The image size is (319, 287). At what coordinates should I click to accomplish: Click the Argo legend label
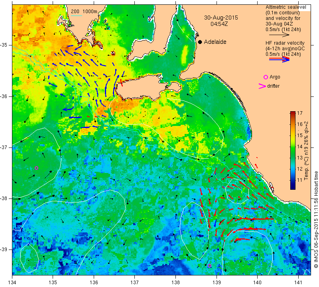275,77
